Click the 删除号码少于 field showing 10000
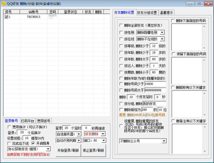 pyautogui.click(x=155, y=84)
